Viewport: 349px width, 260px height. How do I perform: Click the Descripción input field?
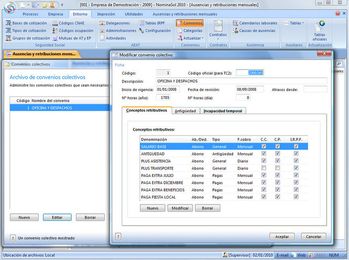click(x=240, y=81)
